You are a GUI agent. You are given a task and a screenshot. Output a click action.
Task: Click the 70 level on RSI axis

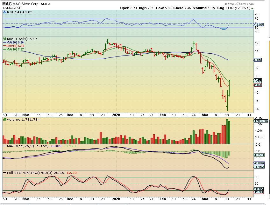(256, 18)
